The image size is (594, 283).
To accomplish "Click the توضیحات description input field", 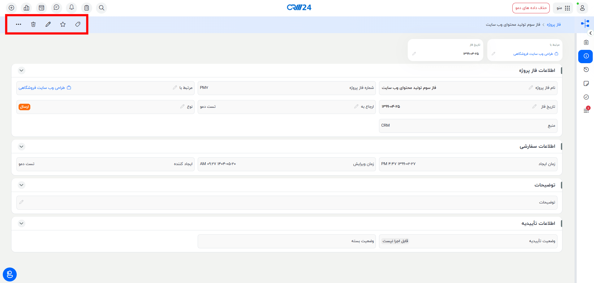I will click(278, 202).
